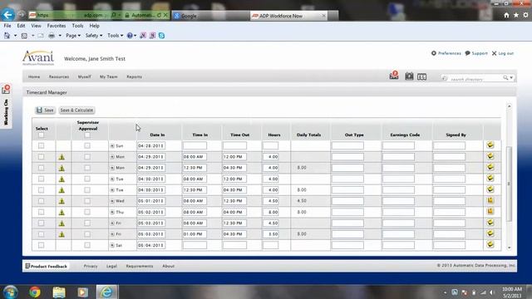Check Select box on Sun 04/28 row

pyautogui.click(x=41, y=146)
